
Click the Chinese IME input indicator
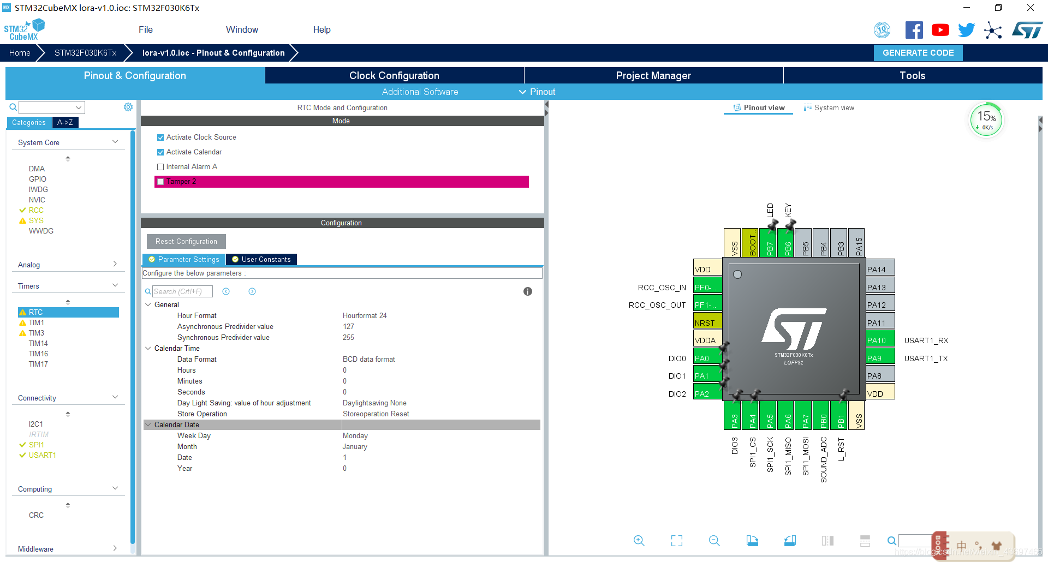962,546
